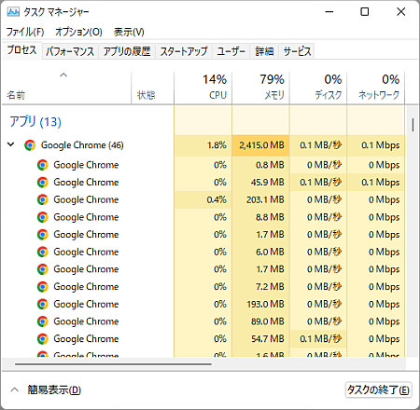Screen dimensions: 420x410
Task: Switch to the パフォーマンス tab
Action: click(x=70, y=51)
